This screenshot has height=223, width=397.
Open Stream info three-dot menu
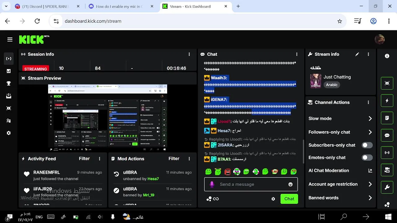pos(368,54)
